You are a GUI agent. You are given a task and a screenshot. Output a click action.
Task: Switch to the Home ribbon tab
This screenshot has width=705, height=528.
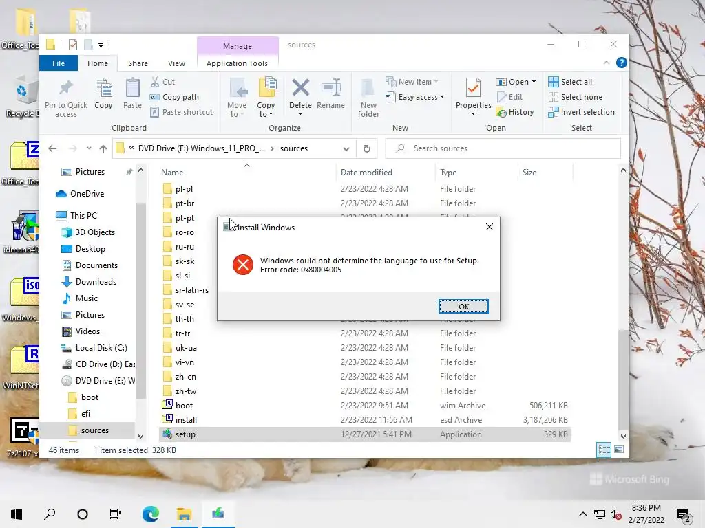(x=98, y=63)
